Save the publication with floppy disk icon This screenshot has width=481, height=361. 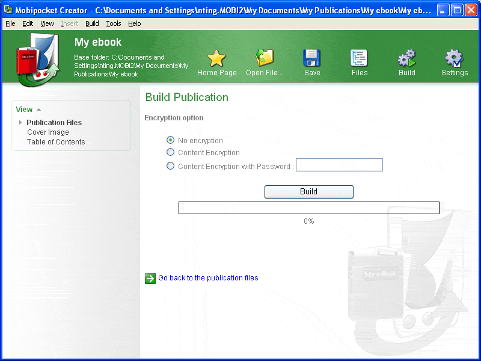click(x=311, y=58)
